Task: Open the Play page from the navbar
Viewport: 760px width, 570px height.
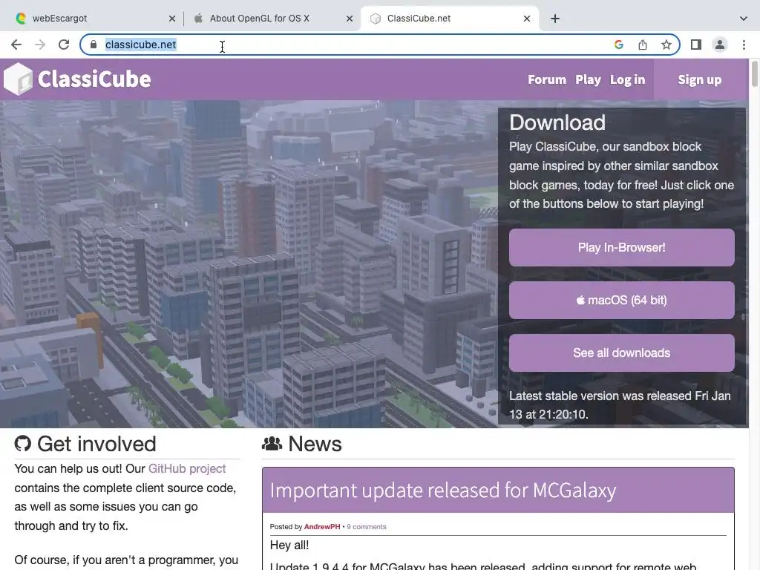Action: 588,79
